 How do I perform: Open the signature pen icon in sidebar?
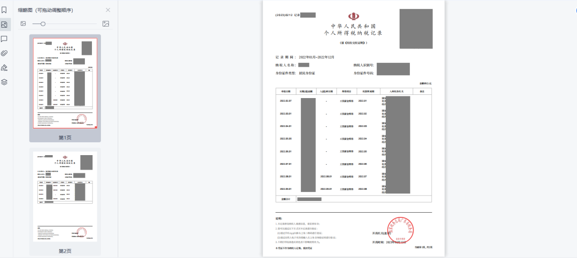click(x=4, y=68)
